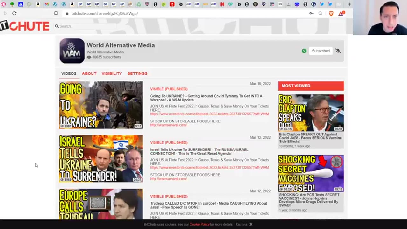The width and height of the screenshot is (407, 229).
Task: Click the World Alternative Media channel heading
Action: click(121, 45)
